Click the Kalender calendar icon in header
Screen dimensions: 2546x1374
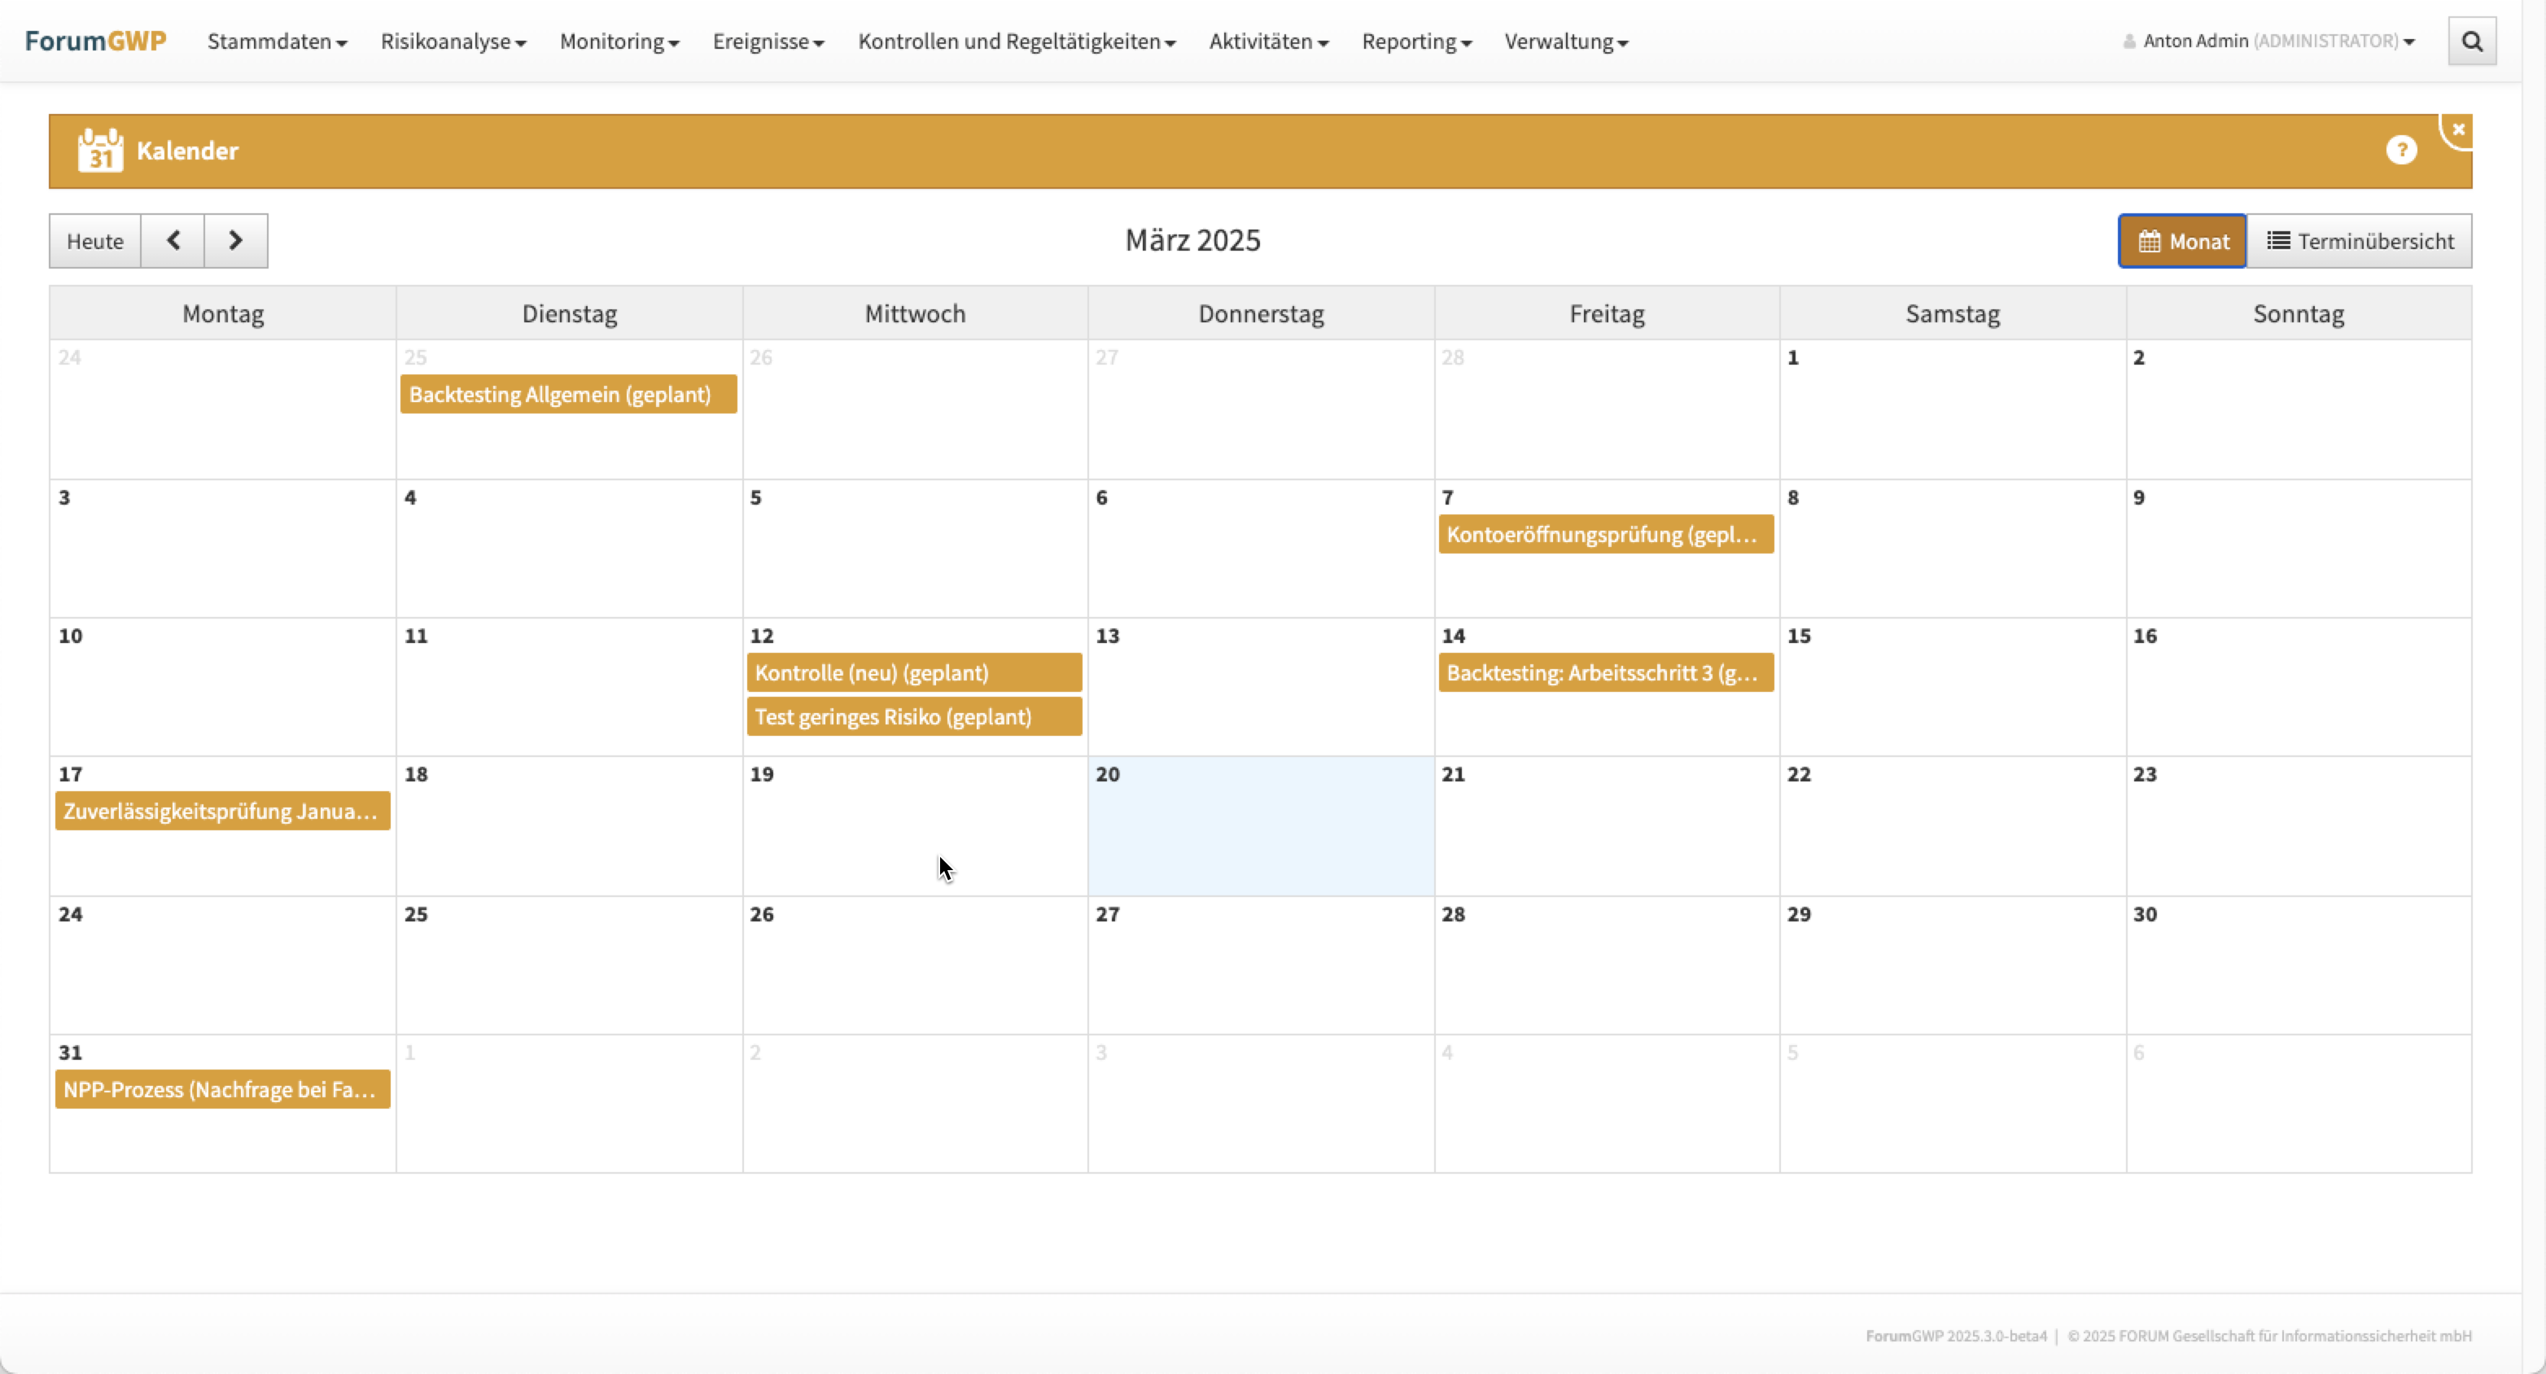tap(100, 151)
